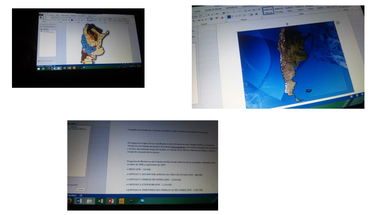Screen dimensions: 383x215
Task: Apply Normal style in satellite map photo gallery
Action: 268,10
